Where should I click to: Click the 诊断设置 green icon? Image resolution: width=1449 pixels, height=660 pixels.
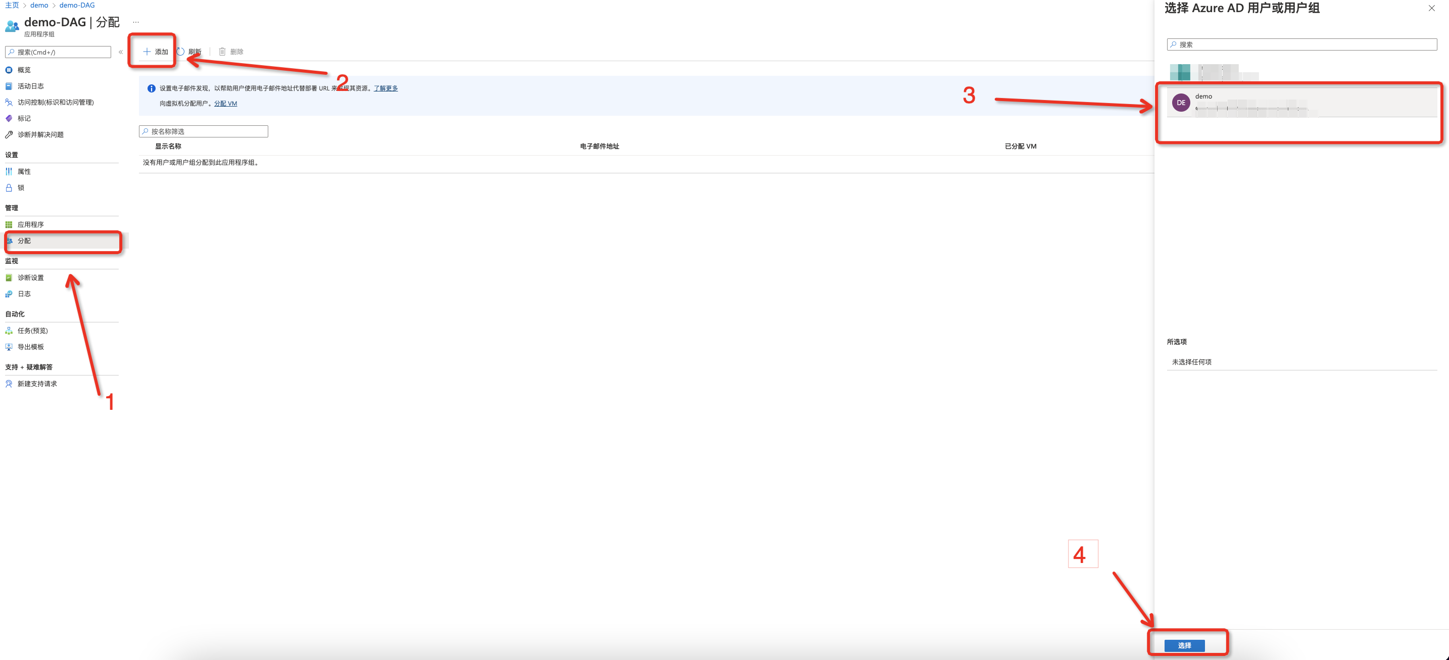click(9, 278)
